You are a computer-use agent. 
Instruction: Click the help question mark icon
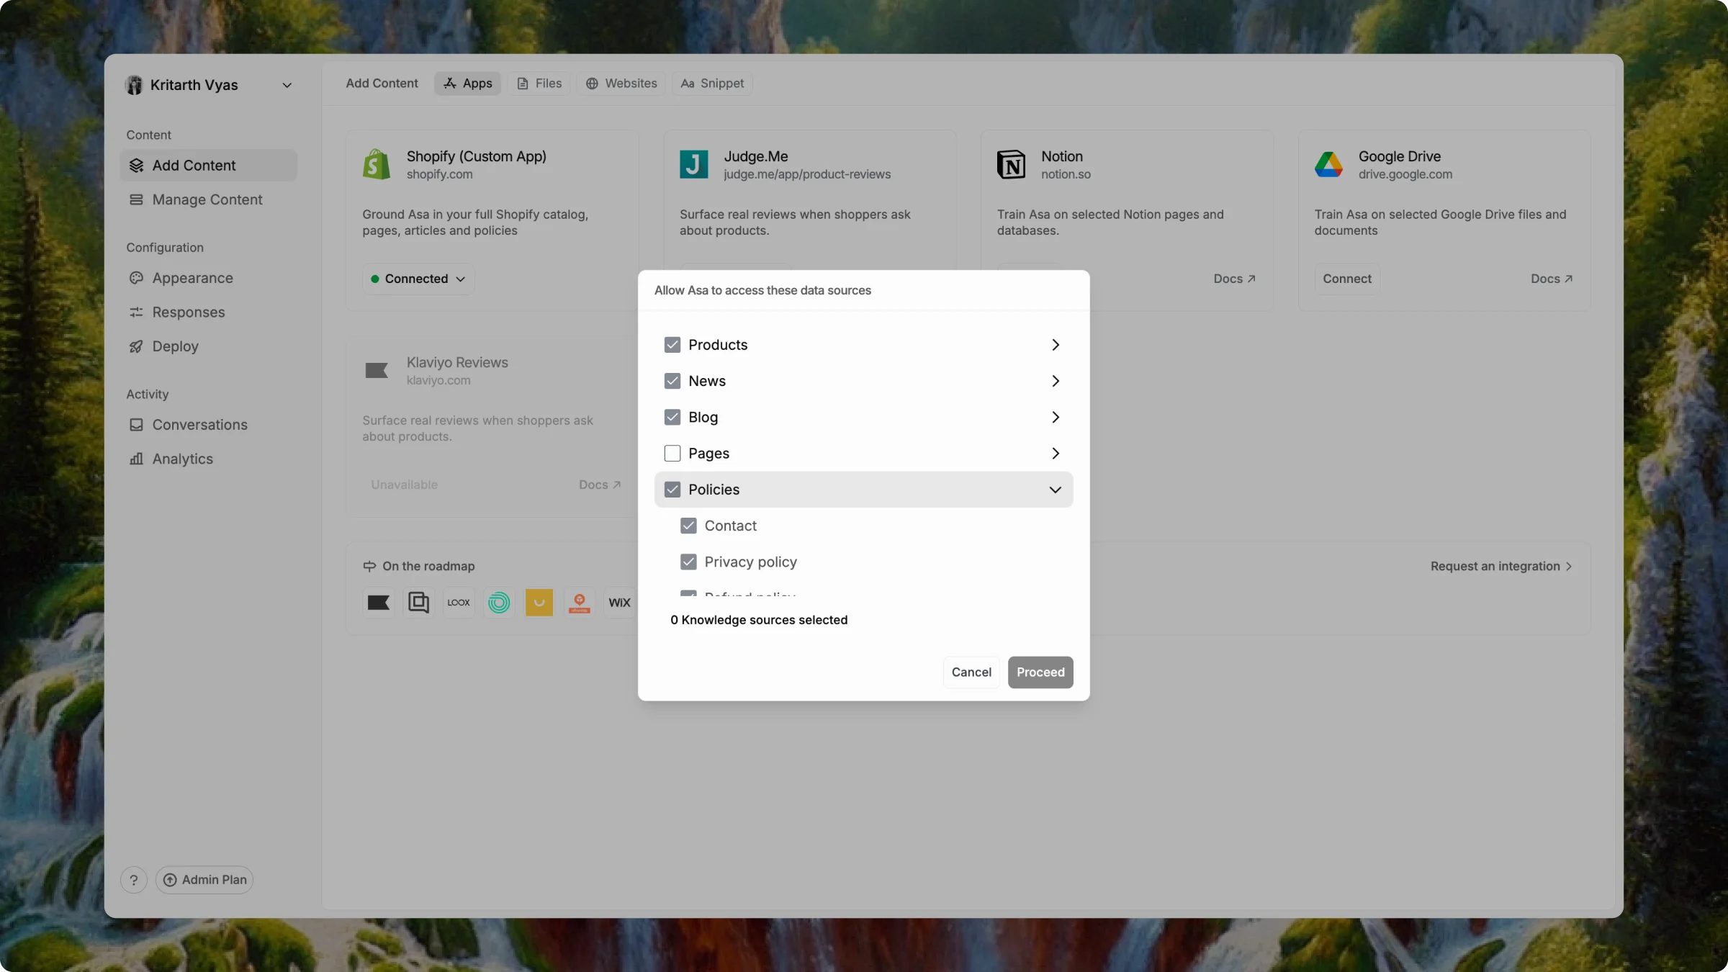pos(134,880)
